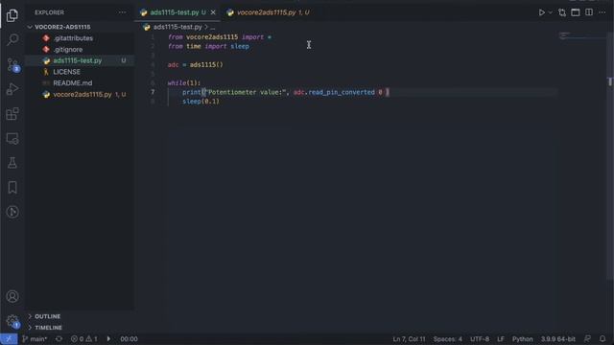The height and width of the screenshot is (345, 614).
Task: Open notifications bell
Action: point(602,339)
